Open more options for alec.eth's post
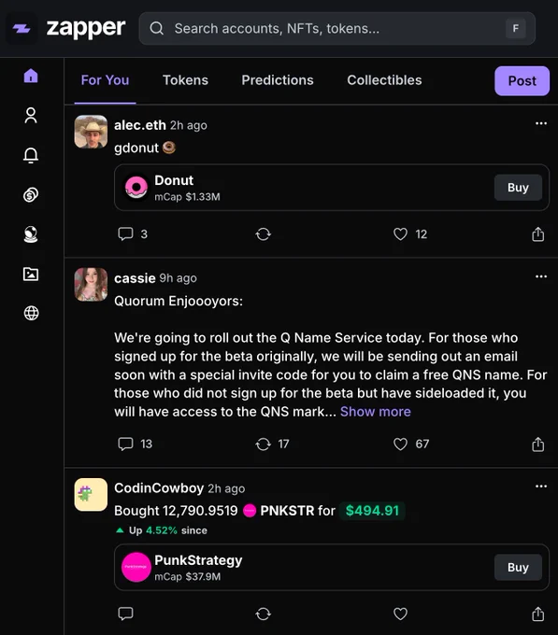Image resolution: width=558 pixels, height=635 pixels. click(541, 123)
